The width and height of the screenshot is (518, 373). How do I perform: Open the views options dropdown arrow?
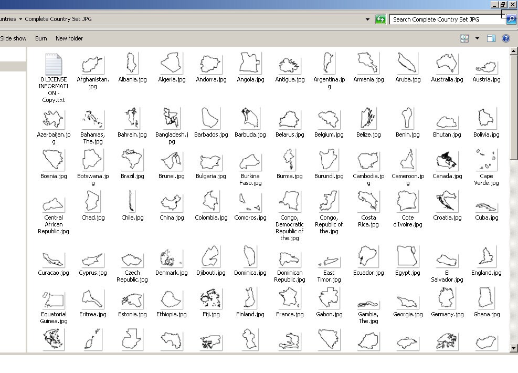click(477, 38)
